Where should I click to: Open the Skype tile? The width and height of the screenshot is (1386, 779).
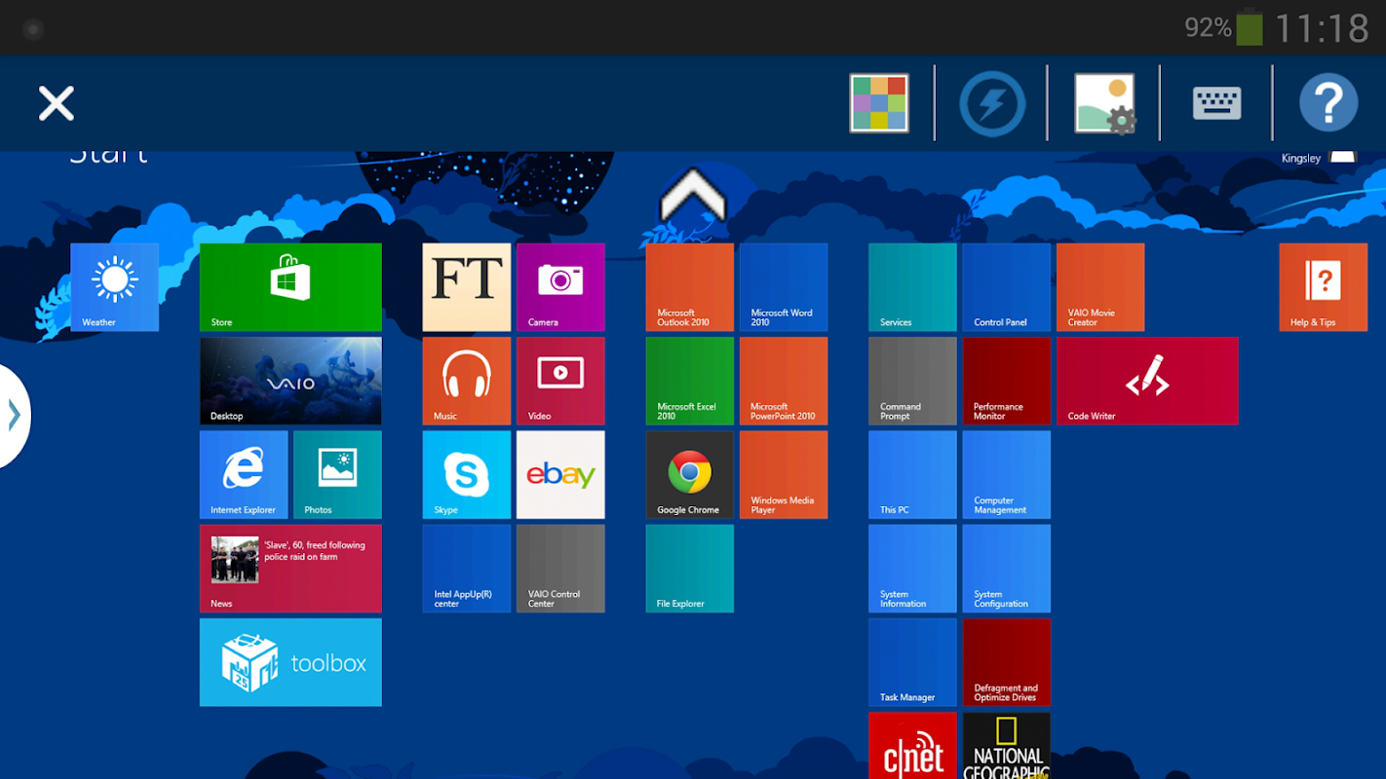click(x=467, y=475)
